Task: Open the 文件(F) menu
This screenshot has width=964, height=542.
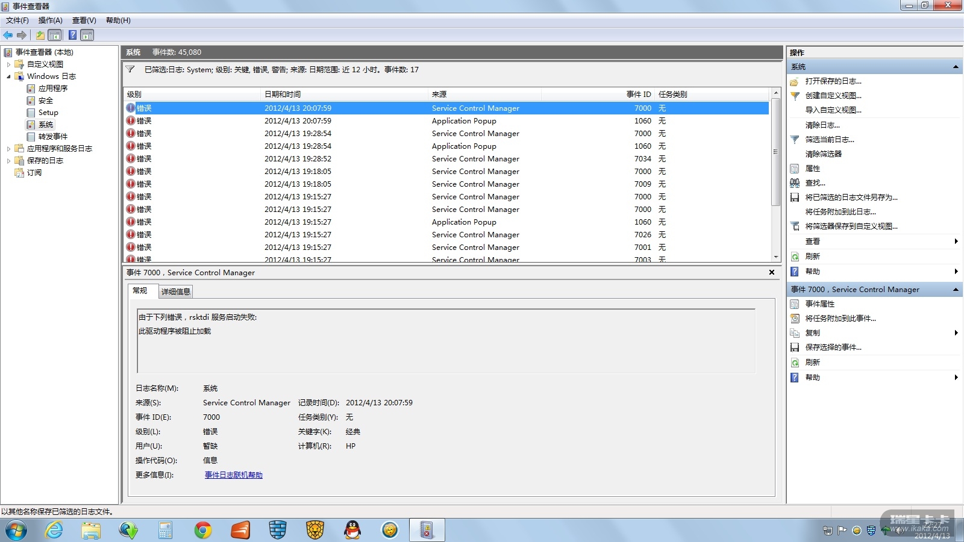Action: (17, 20)
